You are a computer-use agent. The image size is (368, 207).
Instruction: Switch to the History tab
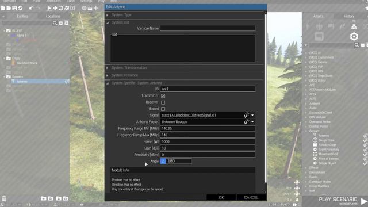coord(349,16)
